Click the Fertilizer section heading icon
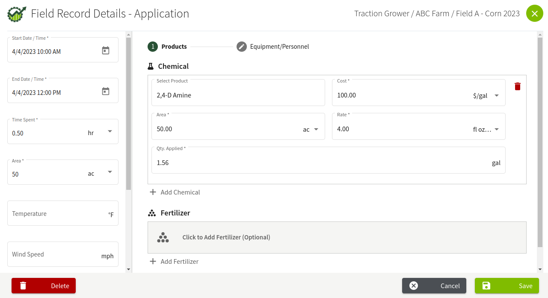This screenshot has height=298, width=548. 152,213
